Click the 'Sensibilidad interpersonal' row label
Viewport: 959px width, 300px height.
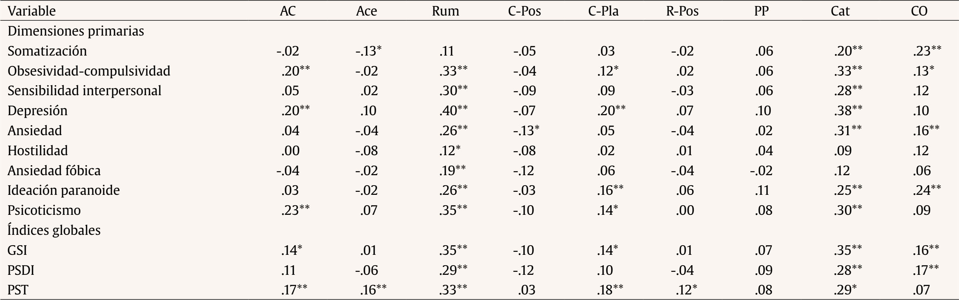(x=84, y=91)
